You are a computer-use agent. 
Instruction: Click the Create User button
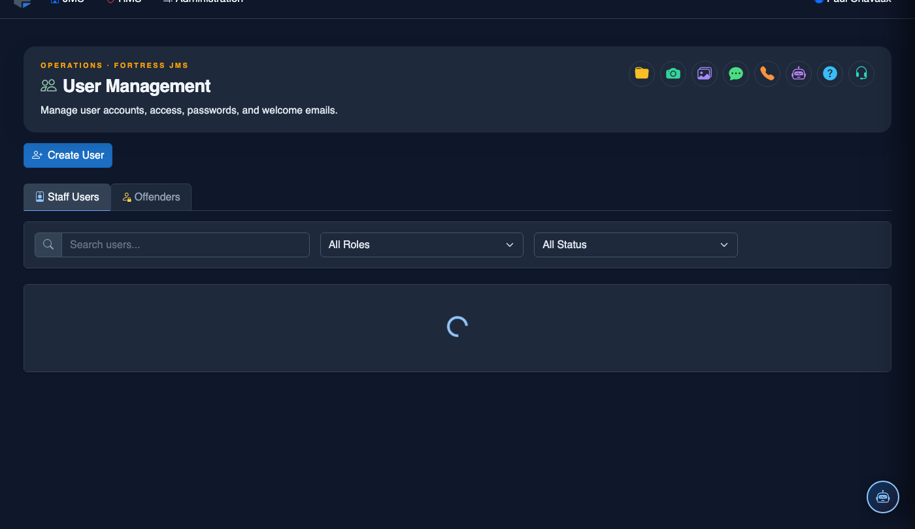68,155
